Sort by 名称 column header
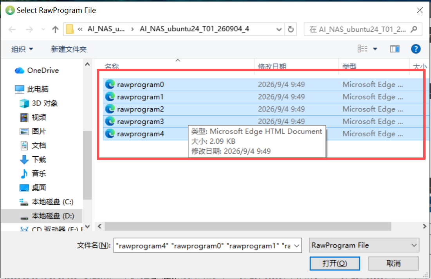The width and height of the screenshot is (431, 279). point(112,66)
